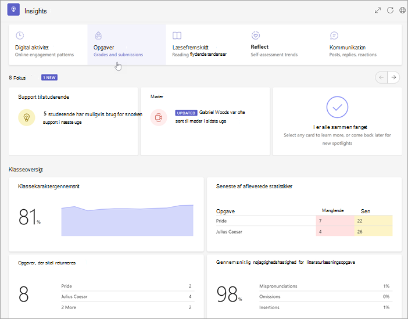Click the I er alle sammen fanget card
The image size is (408, 319).
click(x=337, y=121)
